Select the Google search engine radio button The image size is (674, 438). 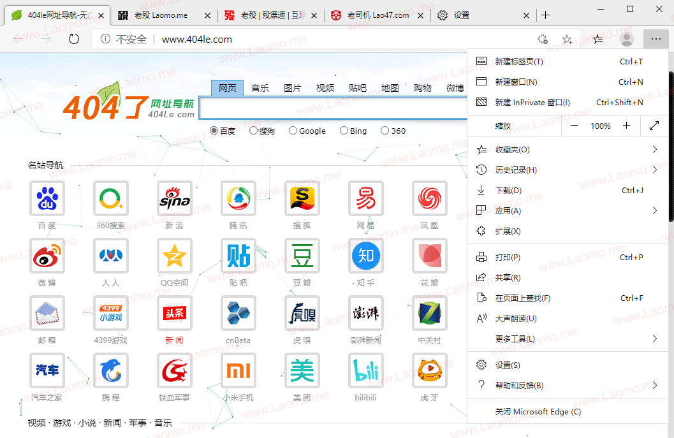(x=292, y=130)
